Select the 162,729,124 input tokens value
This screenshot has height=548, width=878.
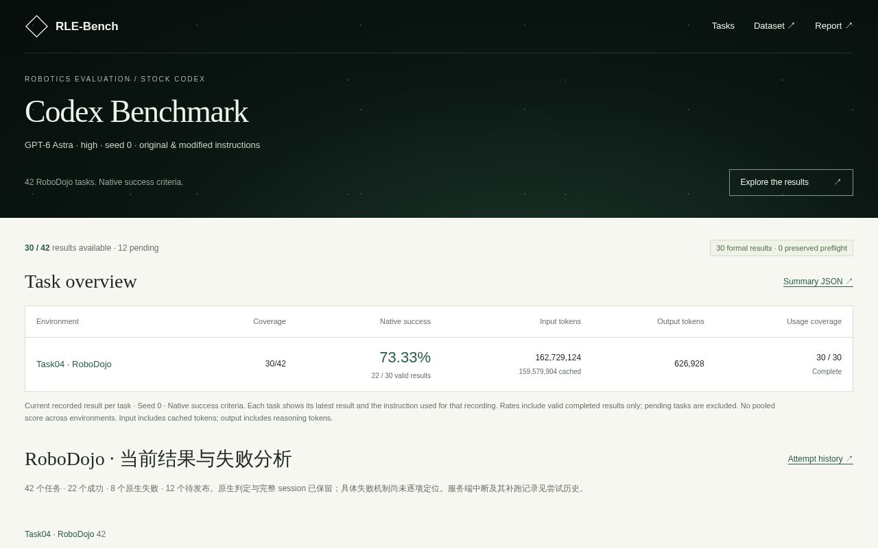pos(558,358)
